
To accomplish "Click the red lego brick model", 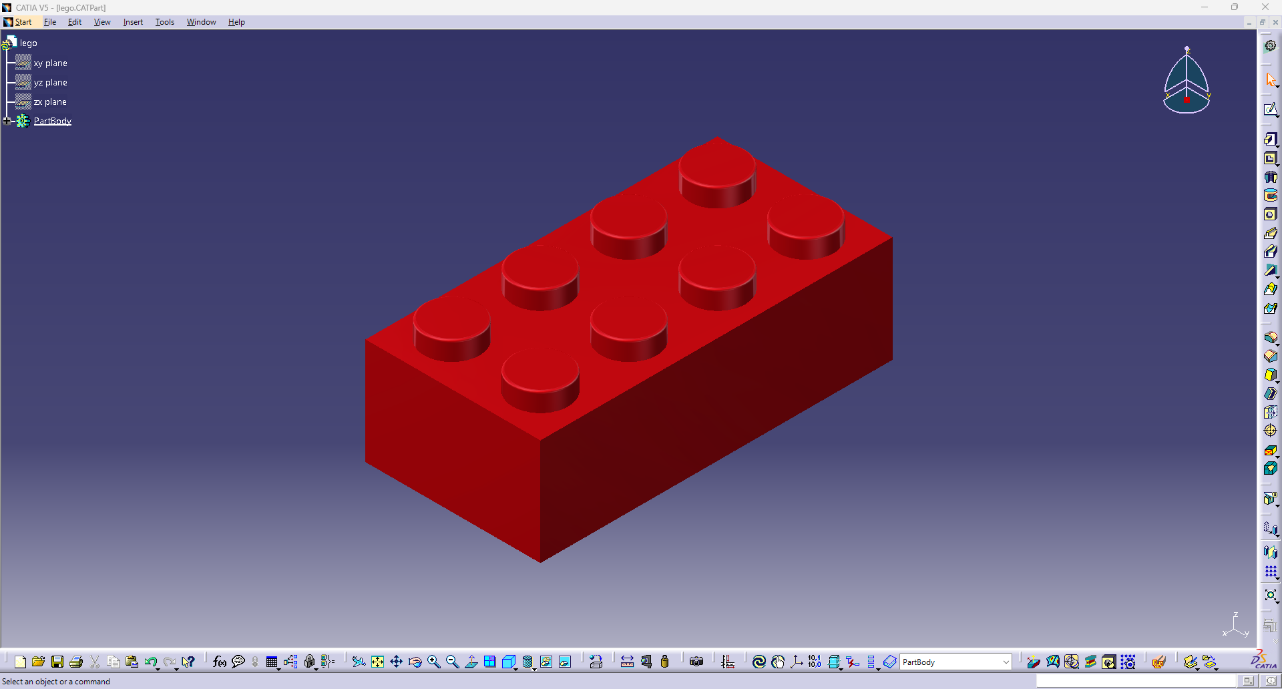I will [x=628, y=349].
